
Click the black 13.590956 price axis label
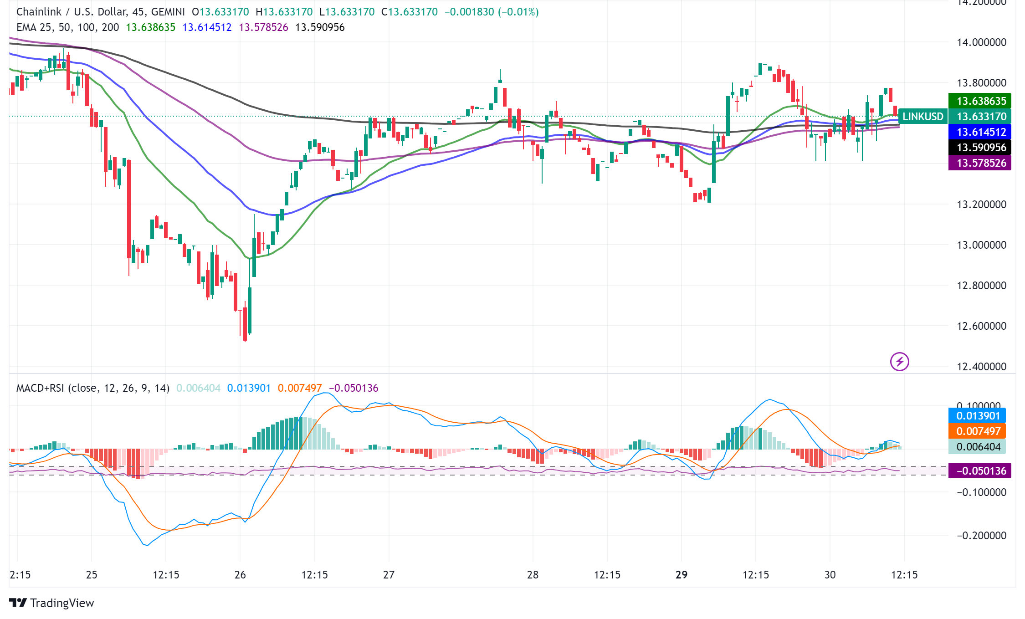(x=980, y=148)
